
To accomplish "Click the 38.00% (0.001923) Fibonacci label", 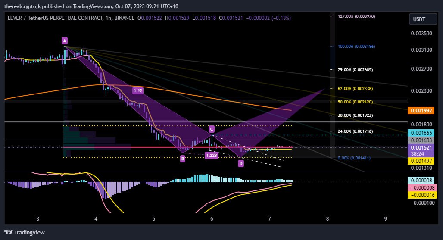I will click(355, 115).
